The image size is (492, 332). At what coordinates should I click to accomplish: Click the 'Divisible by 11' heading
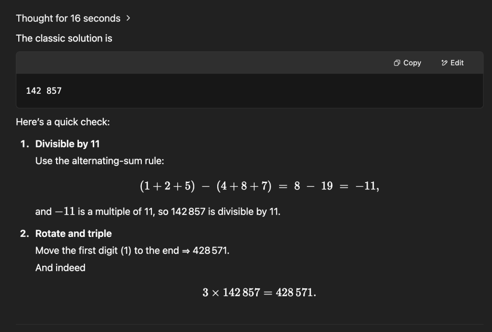click(67, 144)
